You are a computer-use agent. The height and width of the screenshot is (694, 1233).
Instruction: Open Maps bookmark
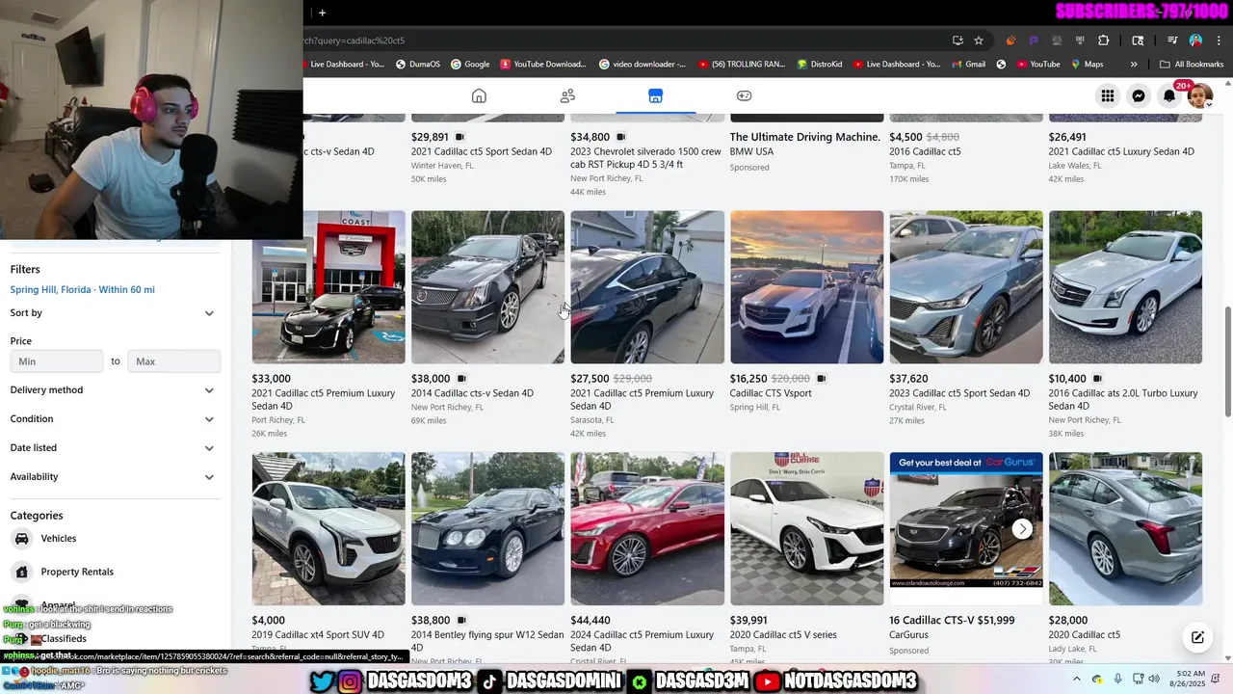coord(1086,65)
